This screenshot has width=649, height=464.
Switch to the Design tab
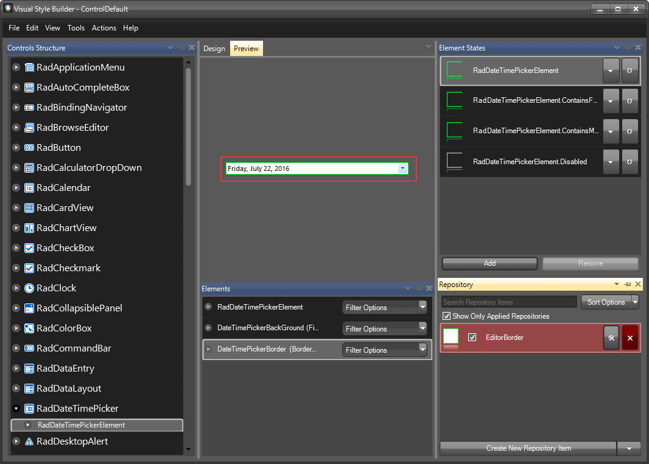214,47
